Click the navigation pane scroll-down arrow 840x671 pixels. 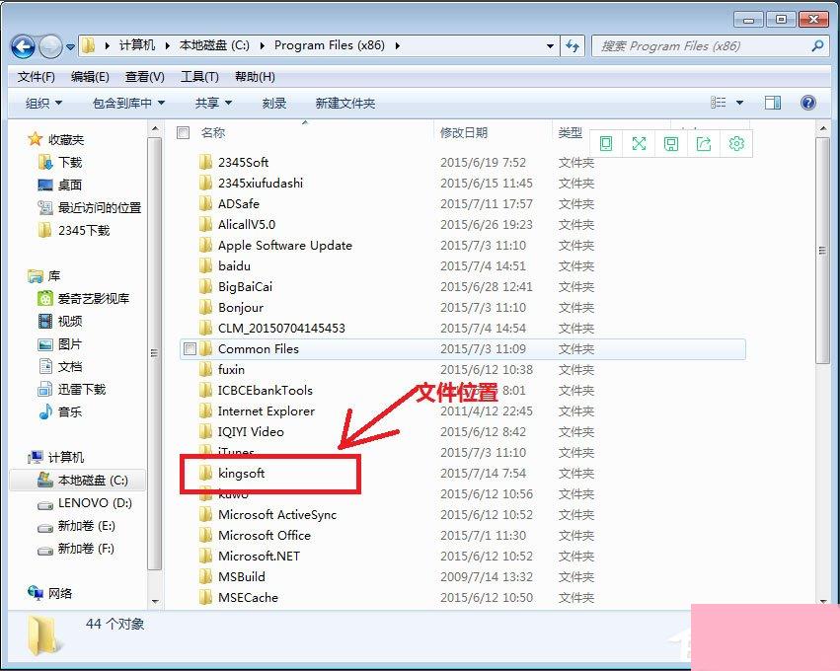[155, 601]
